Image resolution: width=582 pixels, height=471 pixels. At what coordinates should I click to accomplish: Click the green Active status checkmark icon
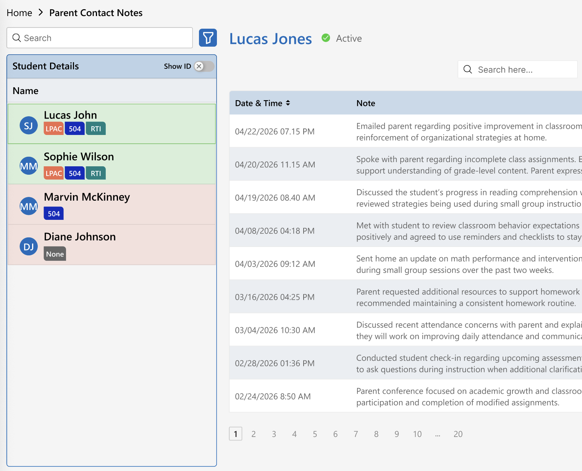tap(326, 38)
